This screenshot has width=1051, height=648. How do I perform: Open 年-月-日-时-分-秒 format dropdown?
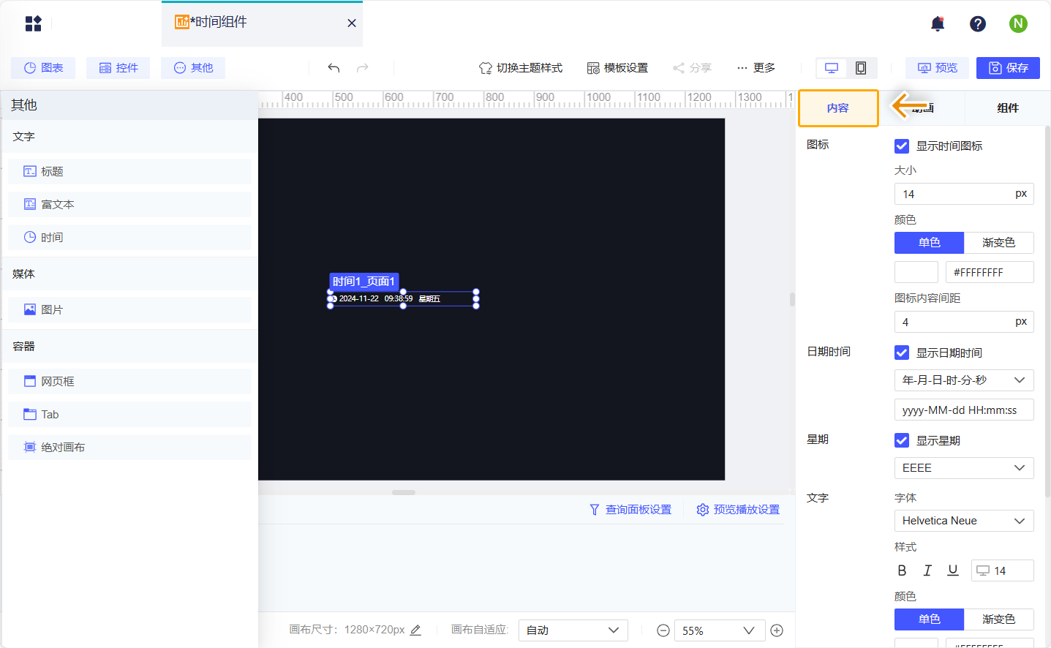pos(964,380)
